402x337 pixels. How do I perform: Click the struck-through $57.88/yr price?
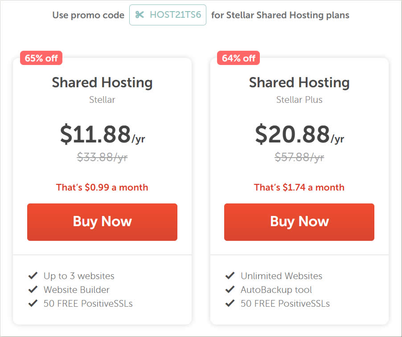tap(299, 157)
